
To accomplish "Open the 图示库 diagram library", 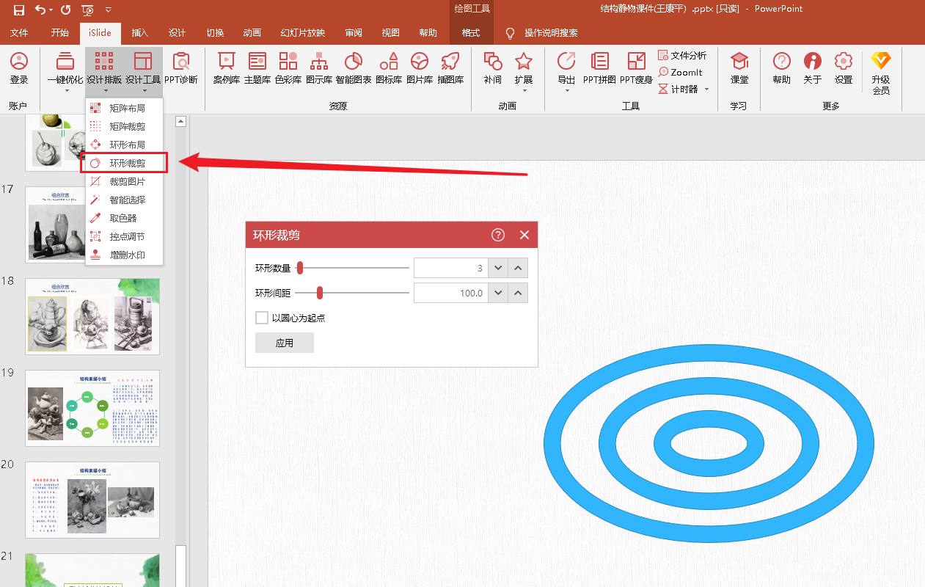I will (319, 68).
